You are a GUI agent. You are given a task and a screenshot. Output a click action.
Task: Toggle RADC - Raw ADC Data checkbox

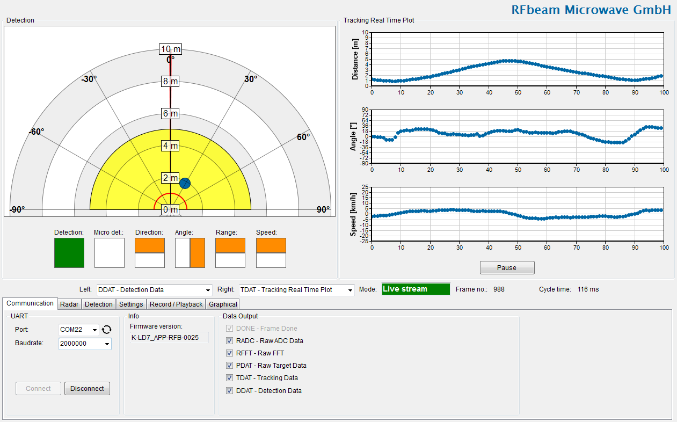(230, 341)
